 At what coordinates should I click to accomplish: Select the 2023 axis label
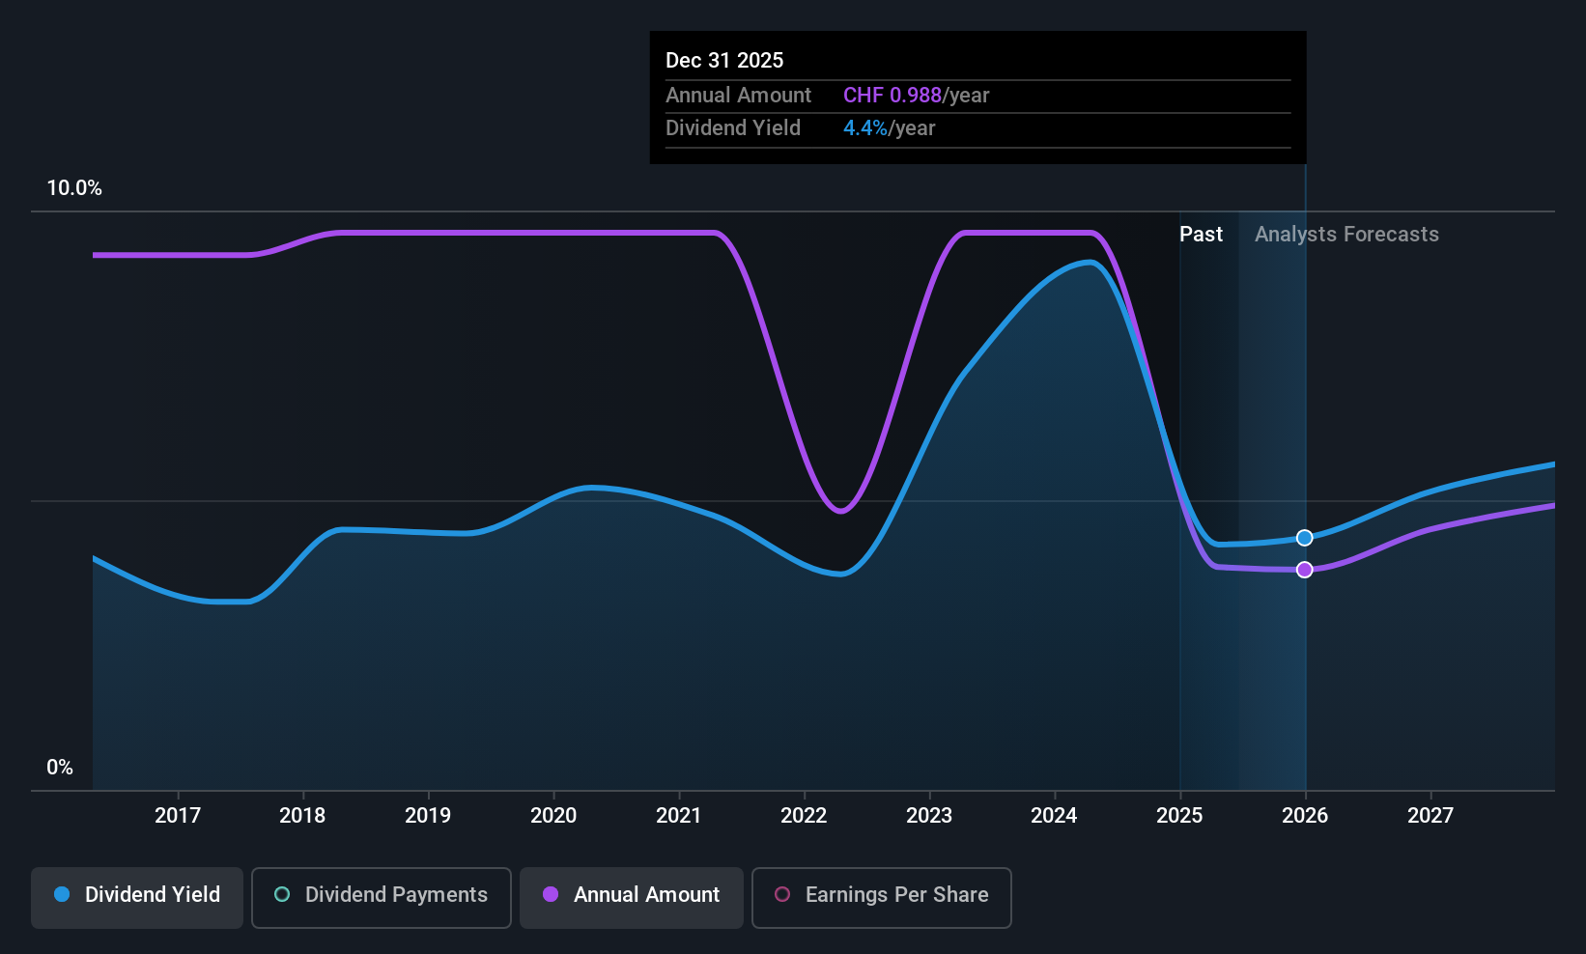pos(929,816)
